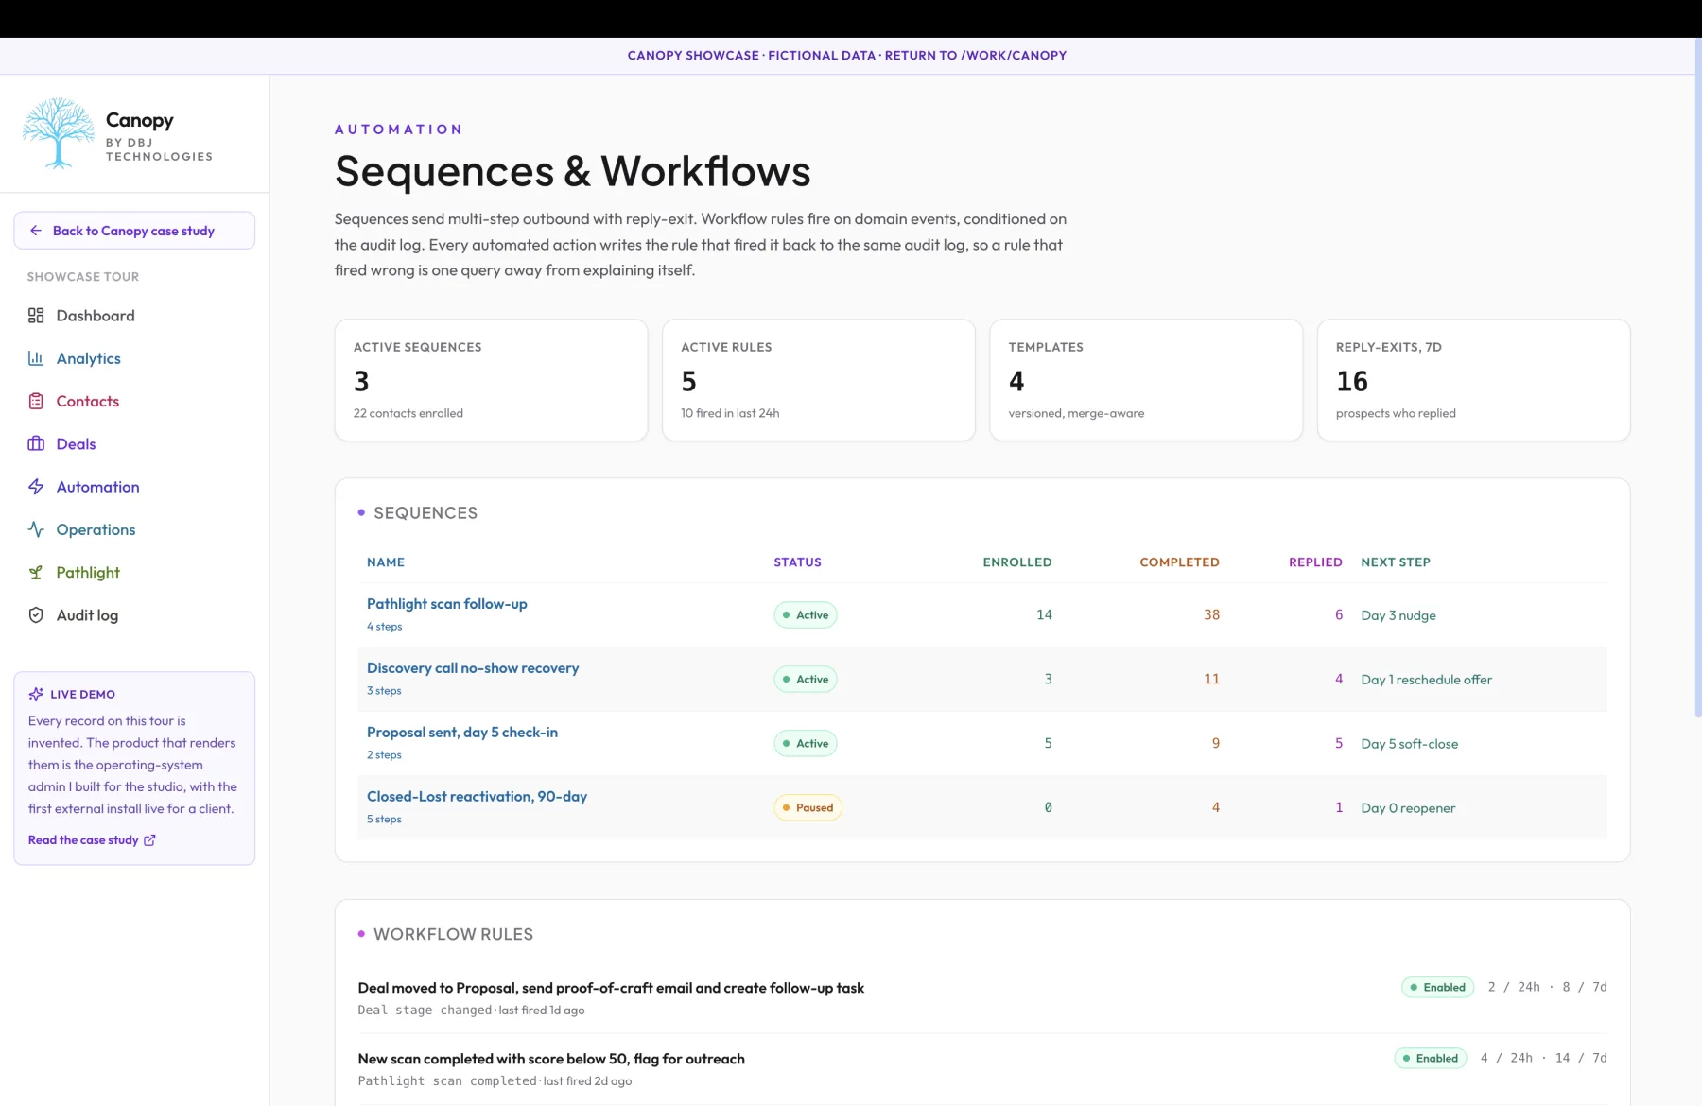Click the Next Step column header
The height and width of the screenshot is (1106, 1702).
1396,562
